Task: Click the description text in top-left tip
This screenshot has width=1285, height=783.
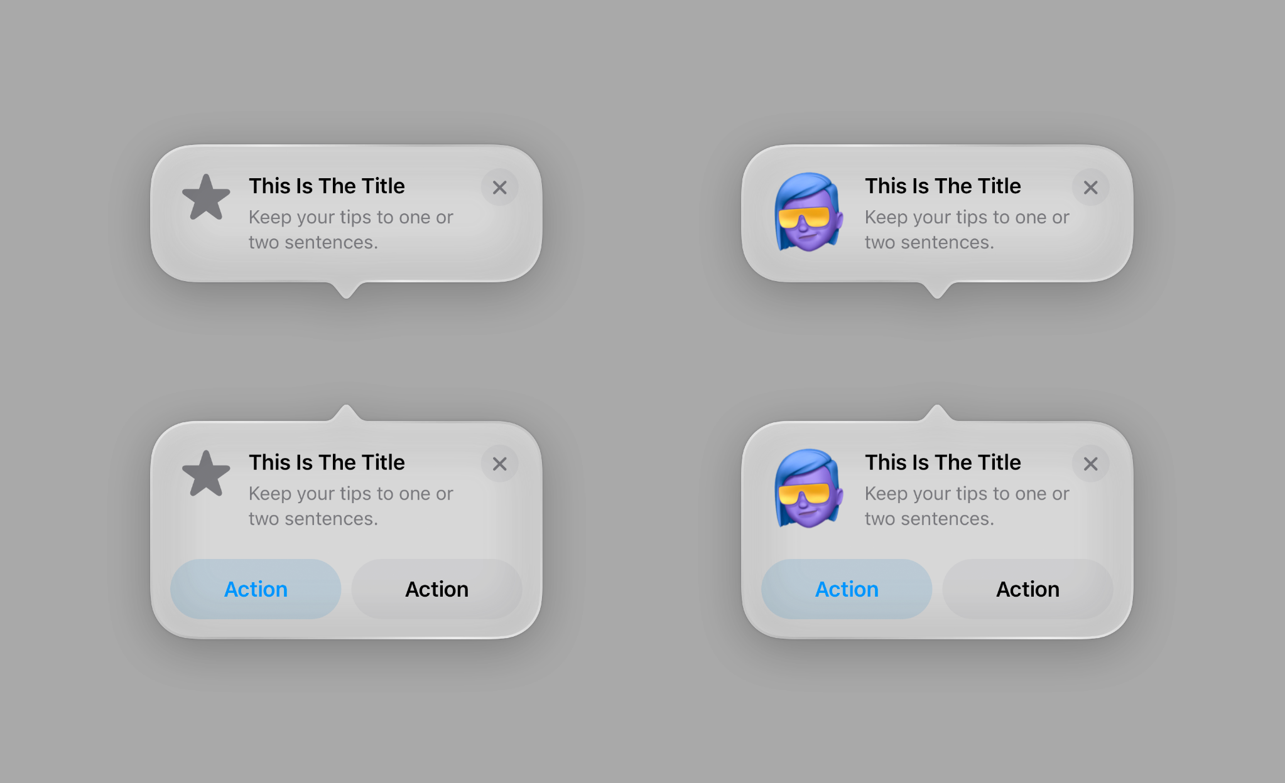Action: [350, 230]
